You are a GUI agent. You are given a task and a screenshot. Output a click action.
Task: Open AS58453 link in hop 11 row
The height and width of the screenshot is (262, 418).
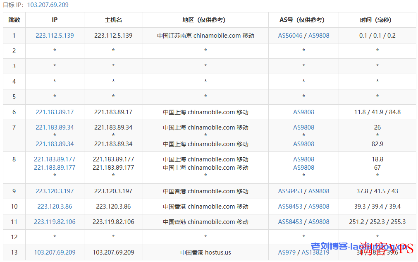290,222
